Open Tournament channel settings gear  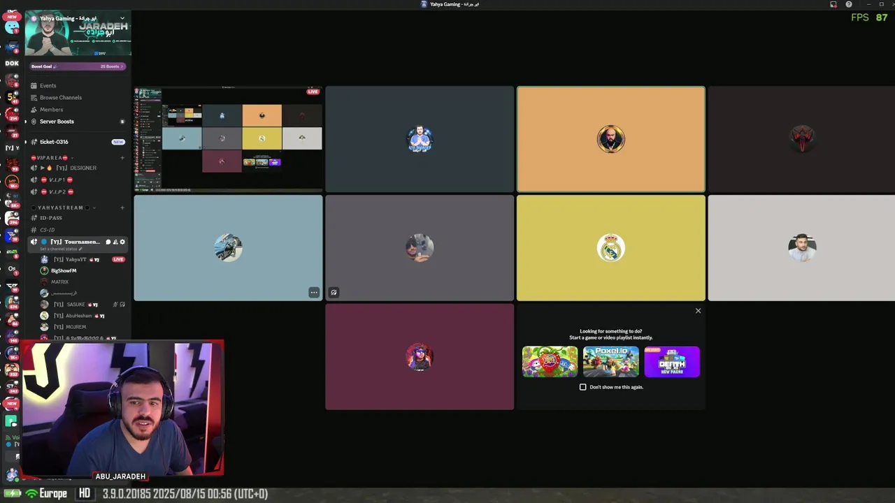pos(122,242)
